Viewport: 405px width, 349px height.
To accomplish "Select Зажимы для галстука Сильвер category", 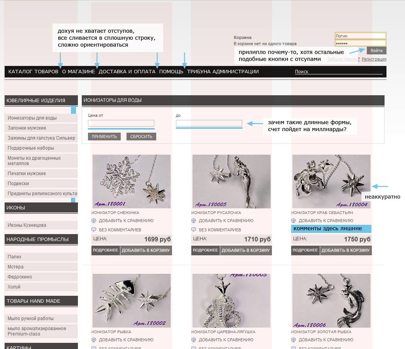I will pyautogui.click(x=41, y=138).
